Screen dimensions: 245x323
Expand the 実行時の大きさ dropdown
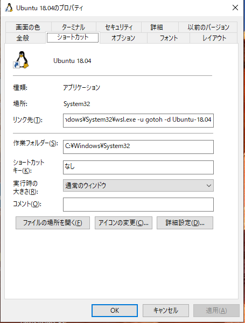138,186
